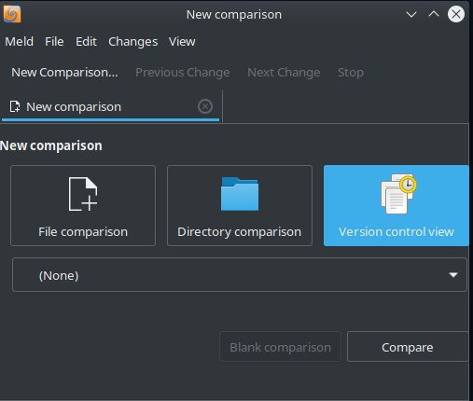This screenshot has width=473, height=401.
Task: Click the Blank comparison button
Action: click(280, 347)
